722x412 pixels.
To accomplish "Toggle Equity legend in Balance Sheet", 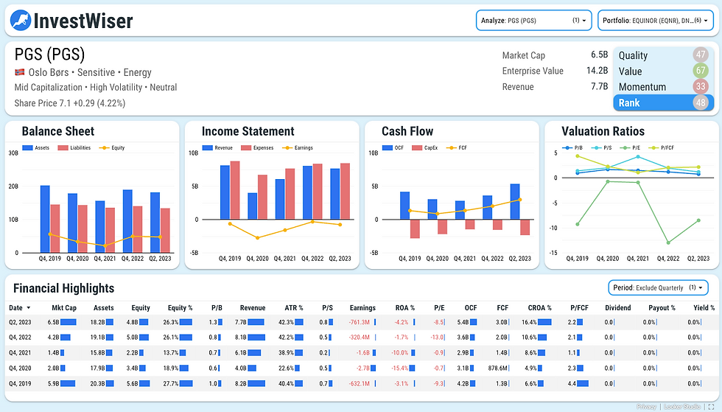I will coord(112,148).
